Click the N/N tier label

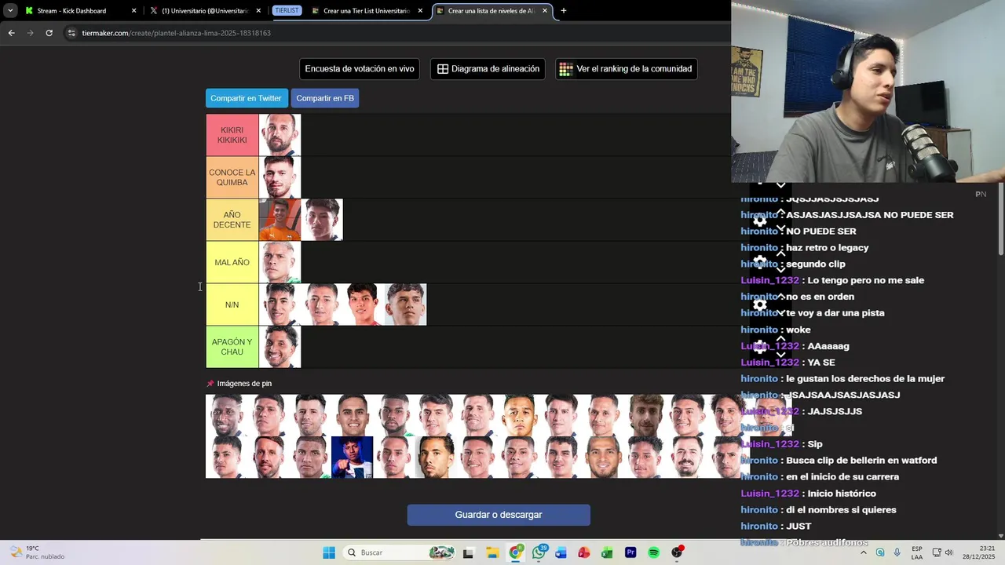tap(232, 304)
